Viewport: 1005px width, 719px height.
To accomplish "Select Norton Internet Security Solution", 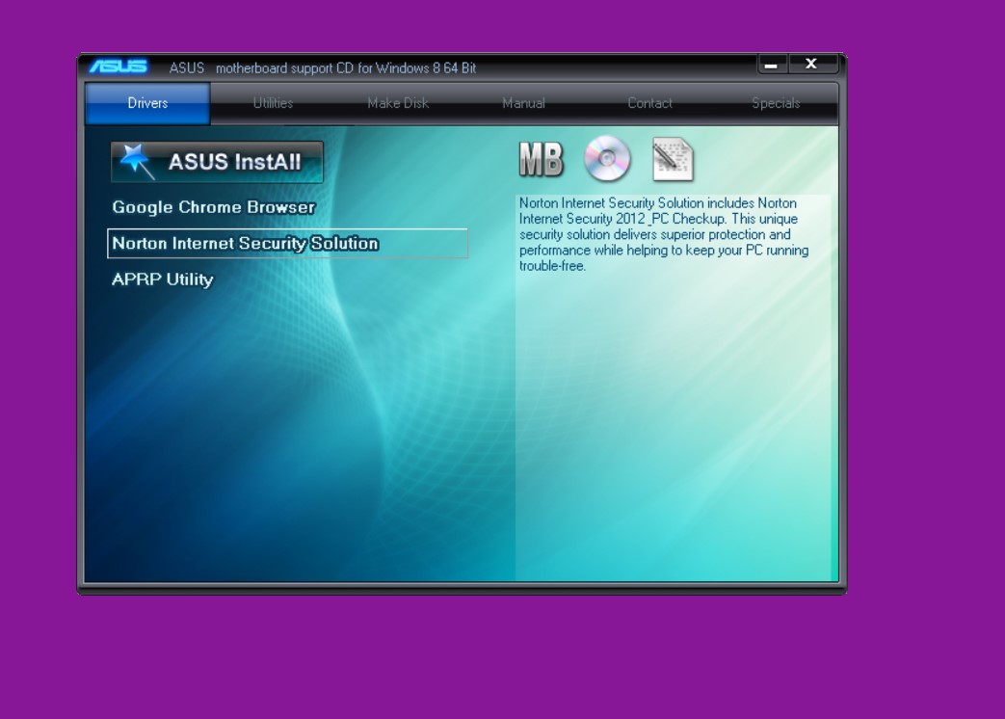I will pos(246,244).
